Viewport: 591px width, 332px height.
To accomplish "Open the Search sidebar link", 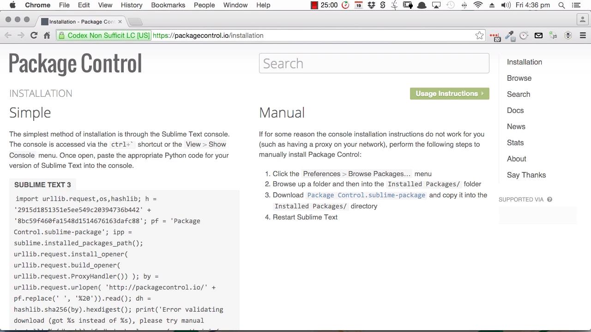I will (519, 94).
